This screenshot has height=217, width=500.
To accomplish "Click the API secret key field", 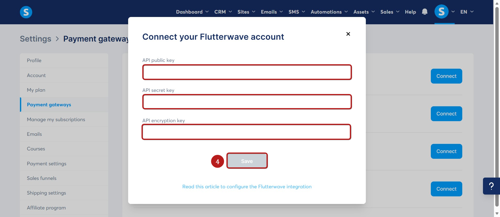I will (247, 102).
